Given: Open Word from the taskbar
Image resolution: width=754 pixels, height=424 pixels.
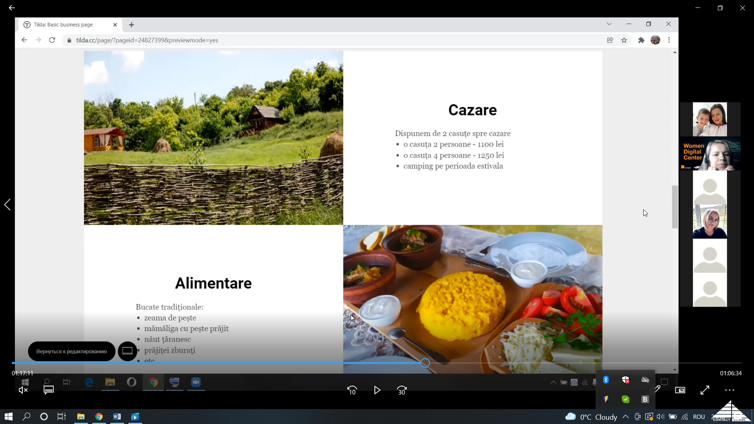Looking at the screenshot, I should [117, 417].
